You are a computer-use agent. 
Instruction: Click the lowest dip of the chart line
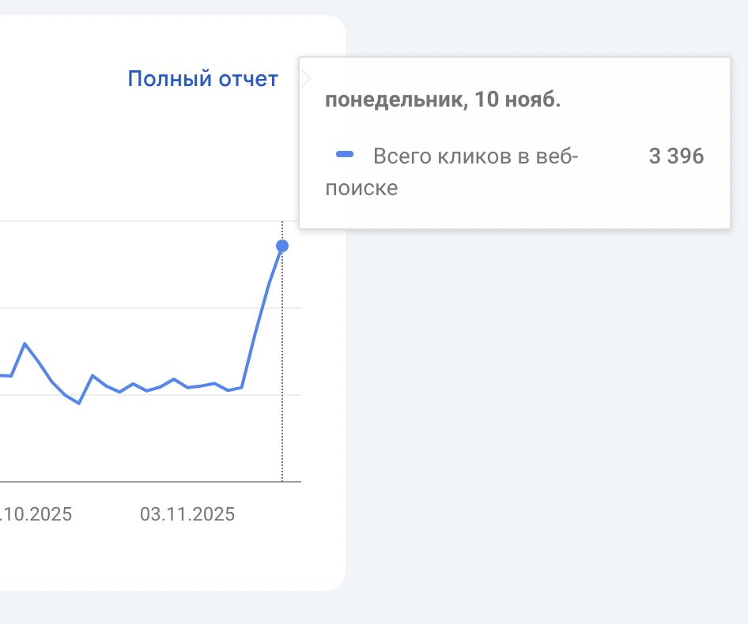(79, 403)
